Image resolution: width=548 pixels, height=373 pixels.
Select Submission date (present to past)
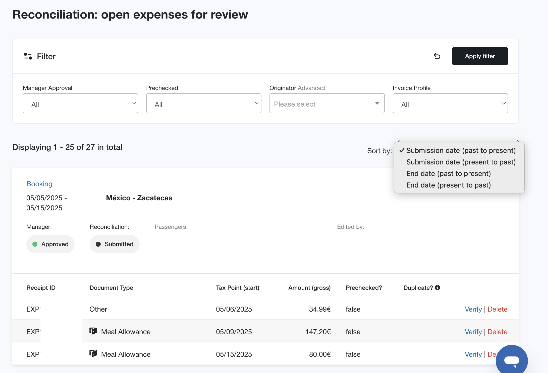(459, 162)
